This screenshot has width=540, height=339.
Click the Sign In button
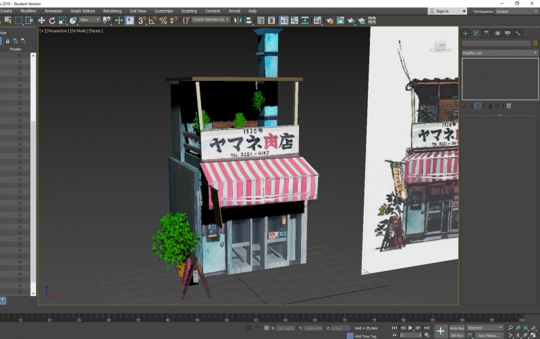447,11
